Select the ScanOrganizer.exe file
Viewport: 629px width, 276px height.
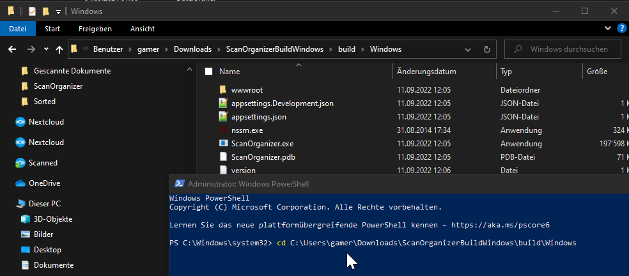click(262, 144)
